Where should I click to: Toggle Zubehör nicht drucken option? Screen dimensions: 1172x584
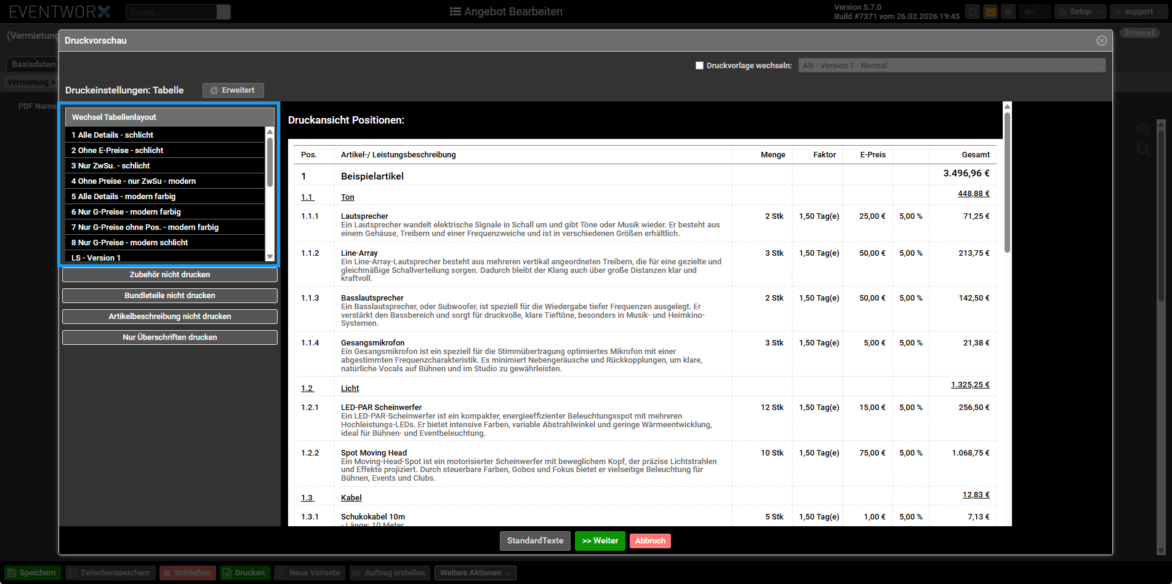[x=170, y=275]
